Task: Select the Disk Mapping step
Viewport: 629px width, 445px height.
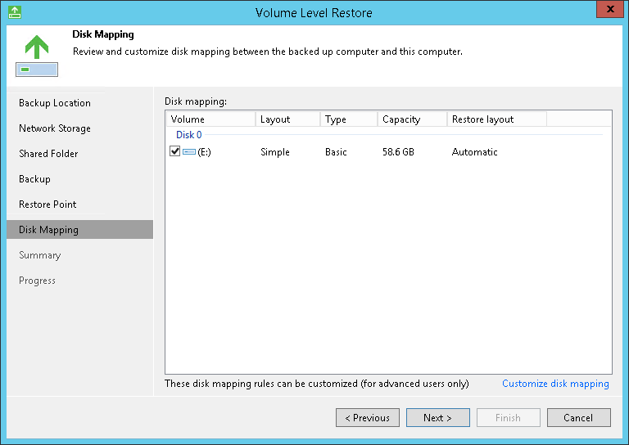Action: [x=79, y=230]
